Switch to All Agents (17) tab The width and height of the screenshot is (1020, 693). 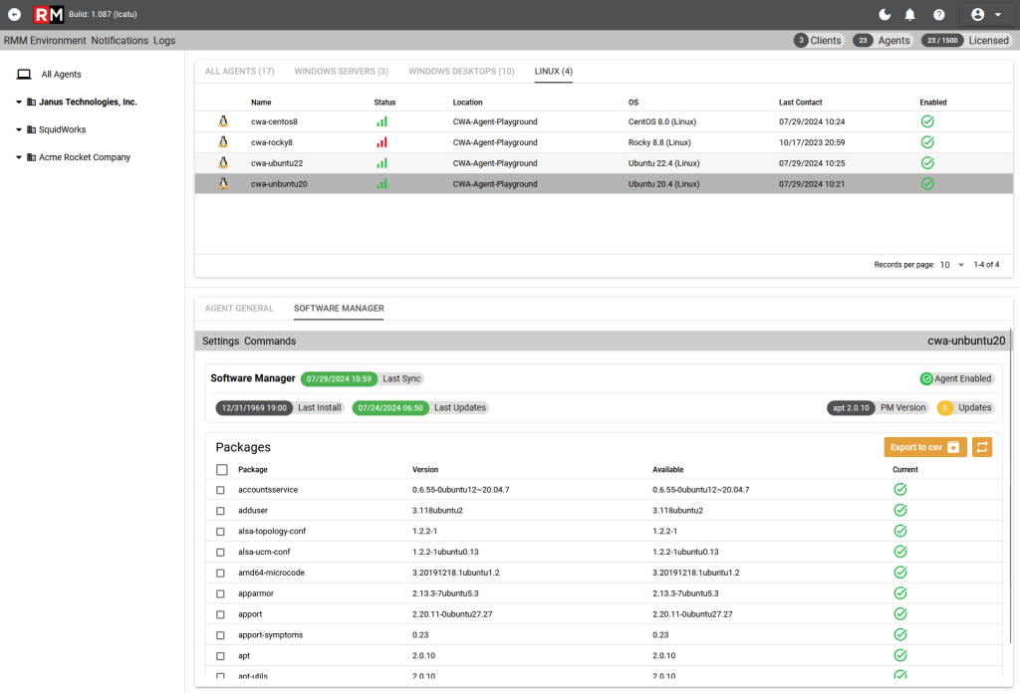239,72
